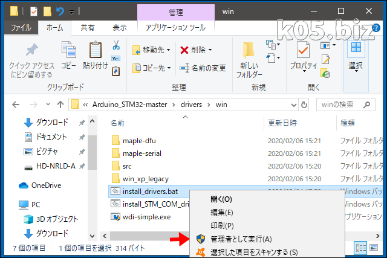Open the maple-dfu folder
Viewport: 387px width, 258px height.
pyautogui.click(x=139, y=141)
